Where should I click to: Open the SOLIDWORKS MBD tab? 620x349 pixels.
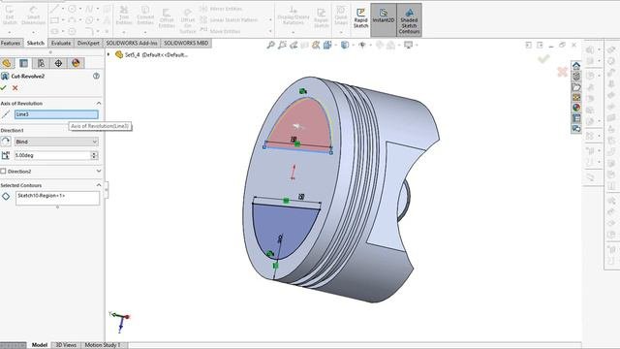pyautogui.click(x=186, y=43)
